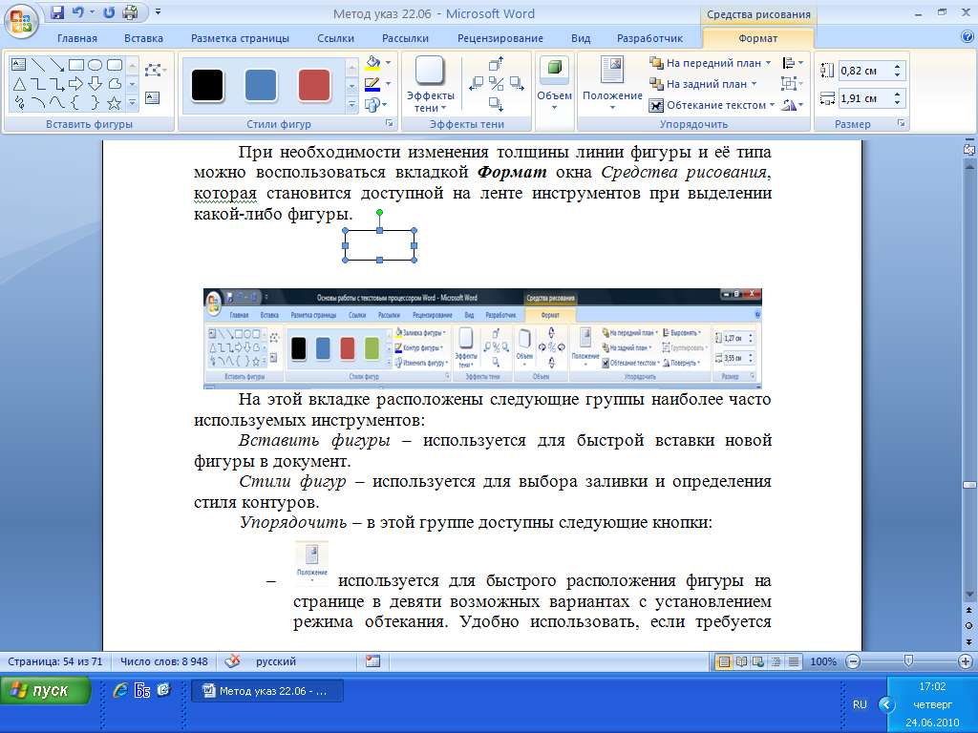Viewport: 978px width, 733px height.
Task: Nudge the shadow left
Action: click(477, 84)
